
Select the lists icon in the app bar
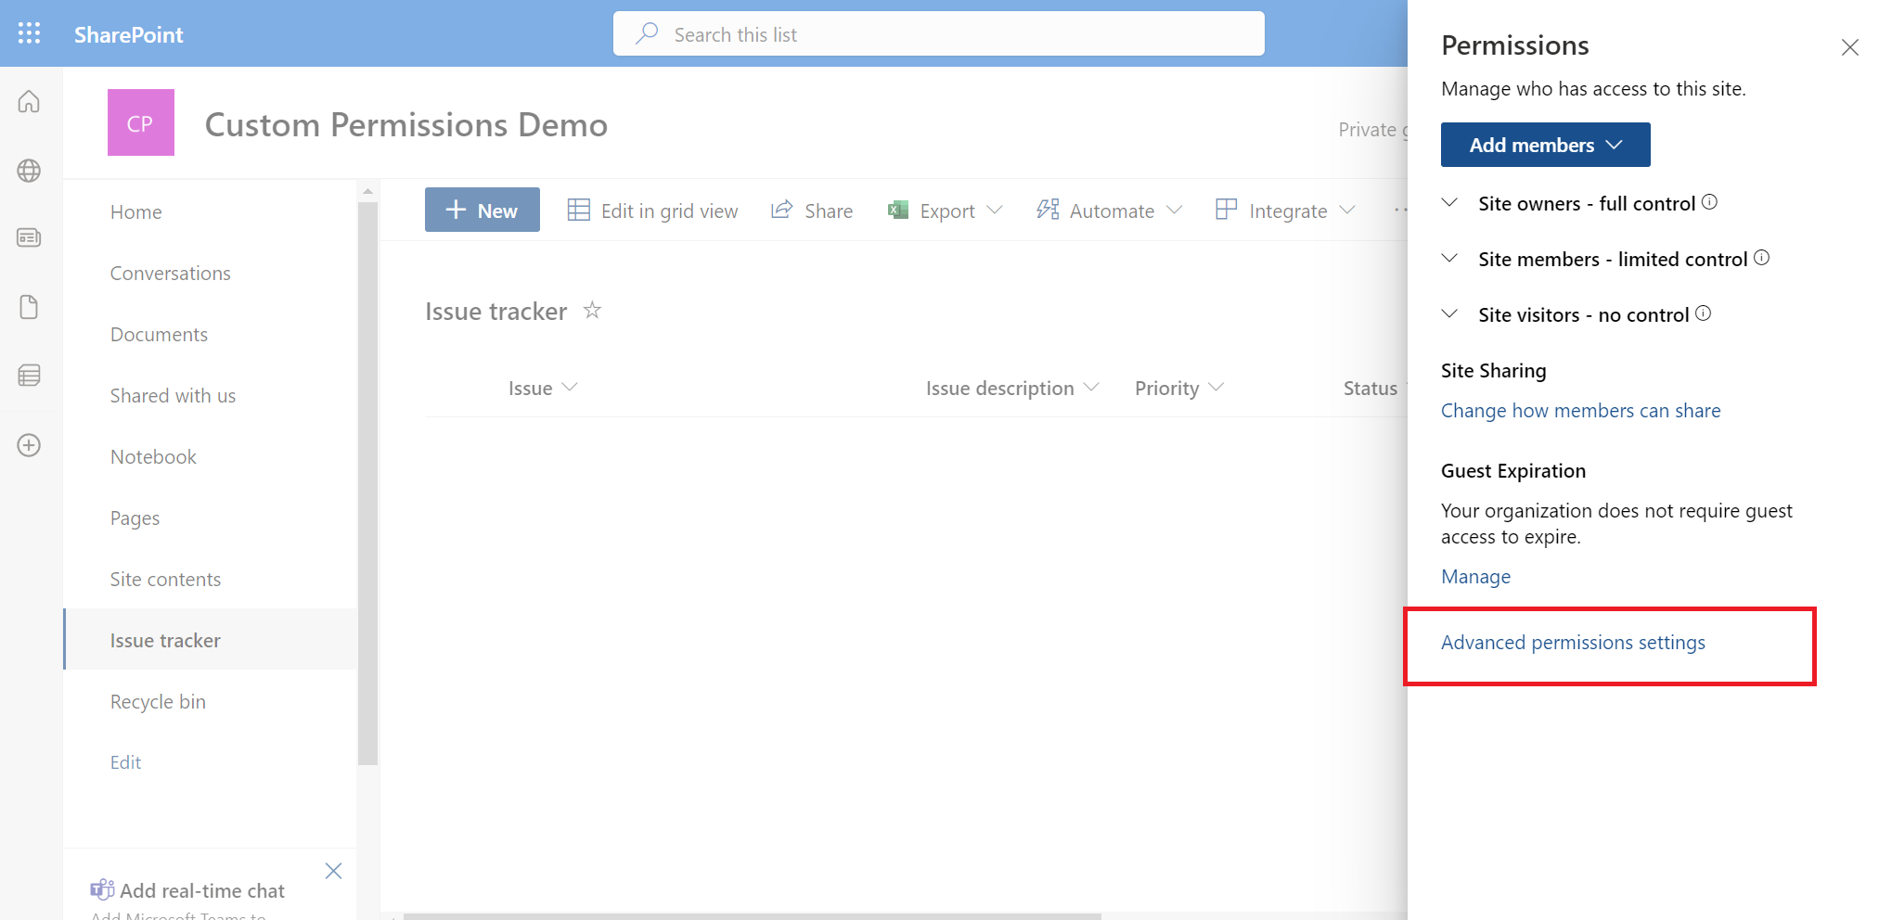click(29, 375)
